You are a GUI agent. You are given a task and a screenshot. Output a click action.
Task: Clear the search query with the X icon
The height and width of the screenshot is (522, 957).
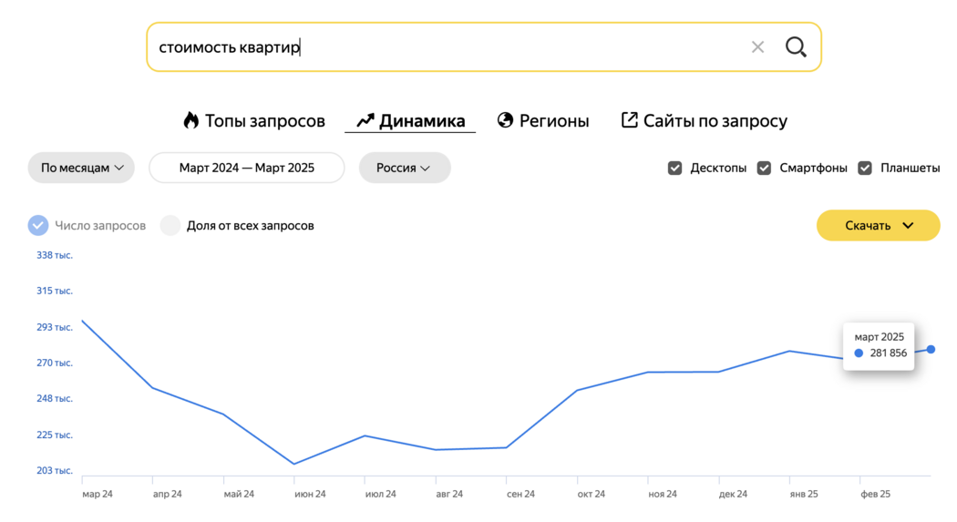pyautogui.click(x=757, y=47)
